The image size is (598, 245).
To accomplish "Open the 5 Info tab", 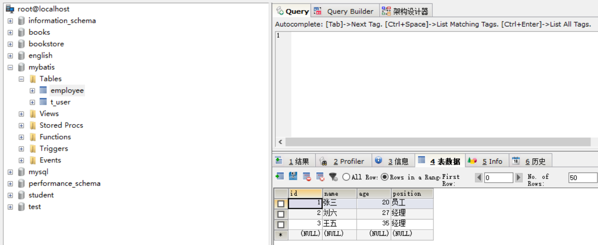I will point(487,161).
